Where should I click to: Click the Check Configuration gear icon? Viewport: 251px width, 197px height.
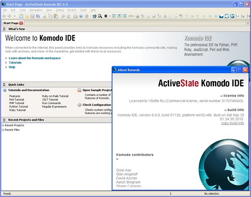tap(79, 105)
